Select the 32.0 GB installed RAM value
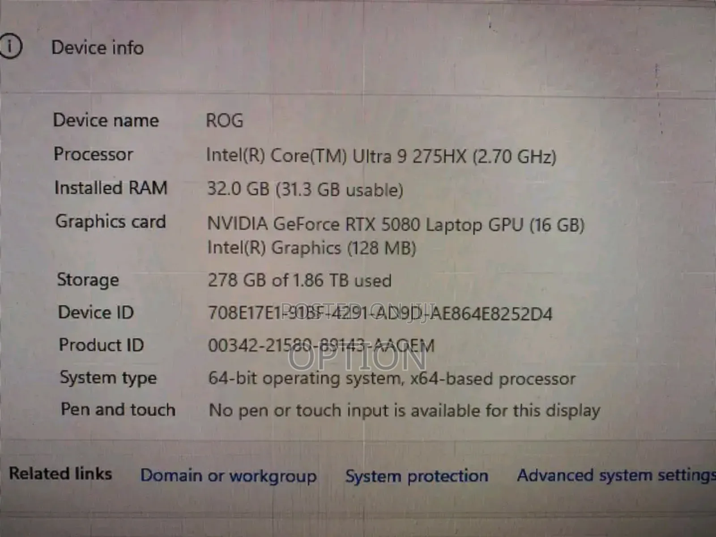The image size is (716, 537). tap(305, 189)
